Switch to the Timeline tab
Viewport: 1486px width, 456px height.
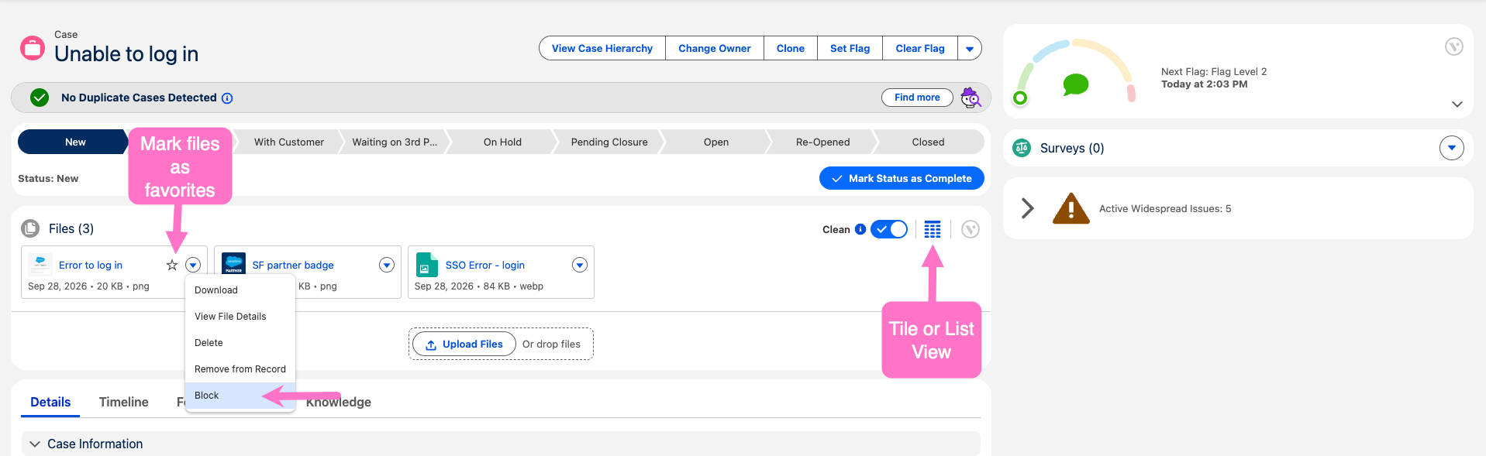pyautogui.click(x=124, y=402)
